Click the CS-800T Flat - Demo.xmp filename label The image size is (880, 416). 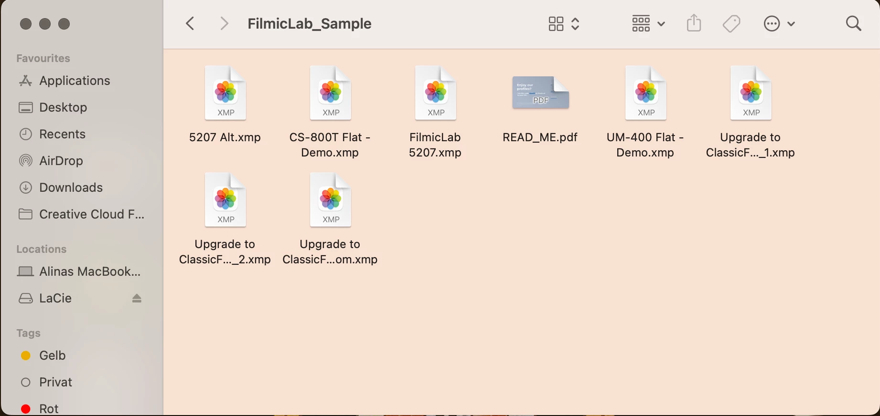tap(330, 145)
